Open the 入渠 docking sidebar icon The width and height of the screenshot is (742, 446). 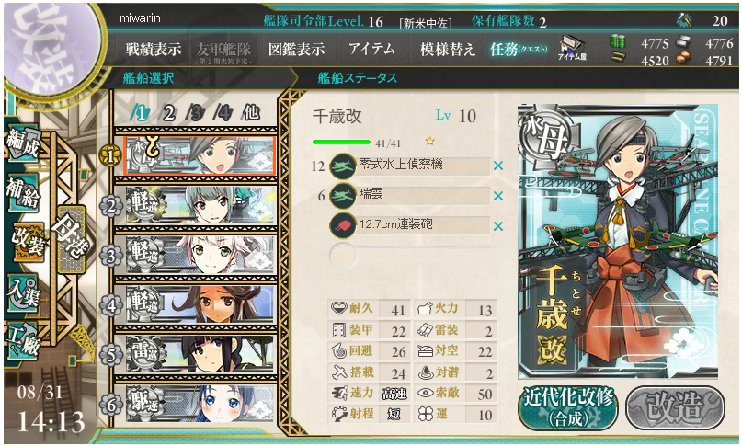22,292
